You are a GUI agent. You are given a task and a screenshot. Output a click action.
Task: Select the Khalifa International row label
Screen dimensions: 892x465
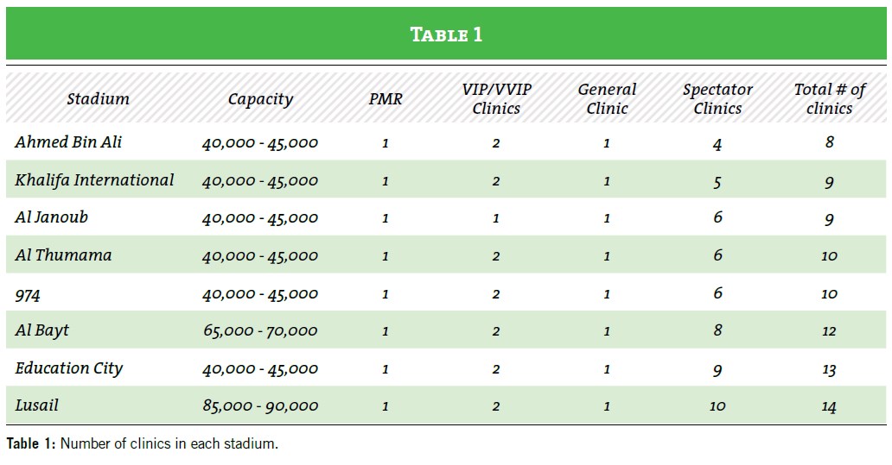[94, 180]
